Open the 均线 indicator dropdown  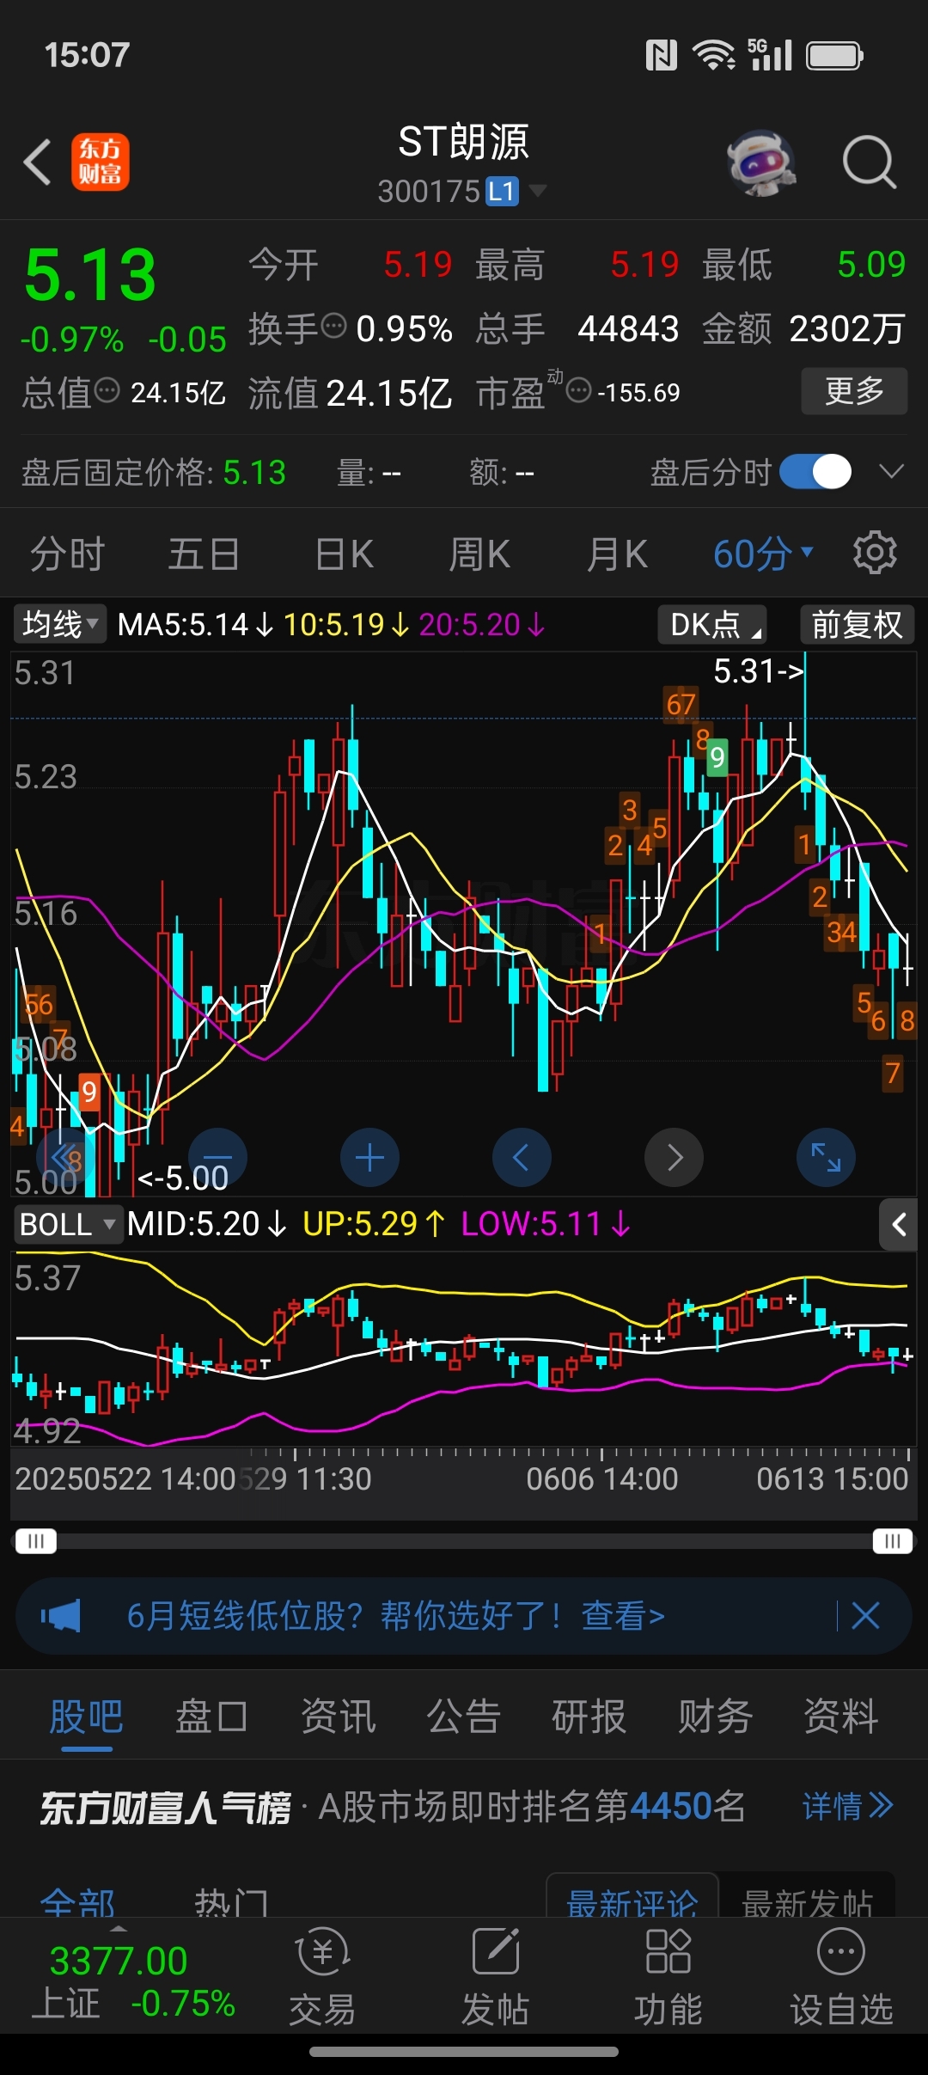point(59,624)
